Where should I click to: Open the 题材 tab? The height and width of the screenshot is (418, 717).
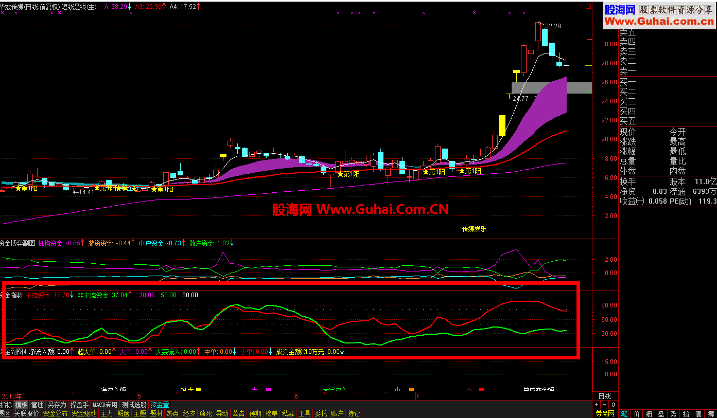[156, 413]
